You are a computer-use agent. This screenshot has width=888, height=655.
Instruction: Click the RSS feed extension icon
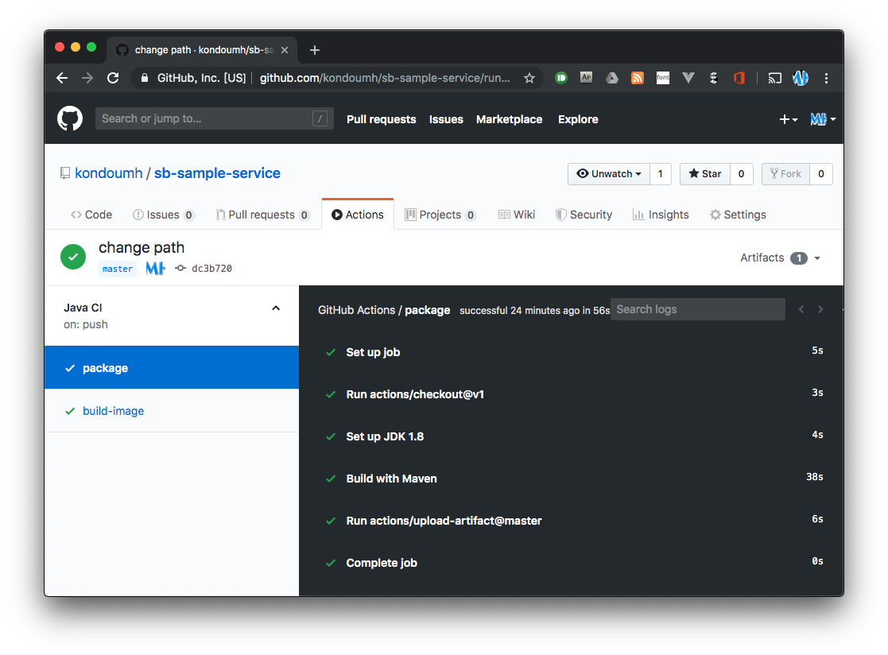tap(637, 77)
